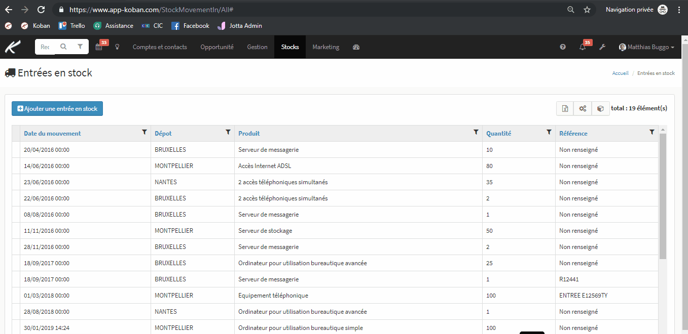Screen dimensions: 688x334
Task: Open the notifications bell icon
Action: tap(583, 47)
